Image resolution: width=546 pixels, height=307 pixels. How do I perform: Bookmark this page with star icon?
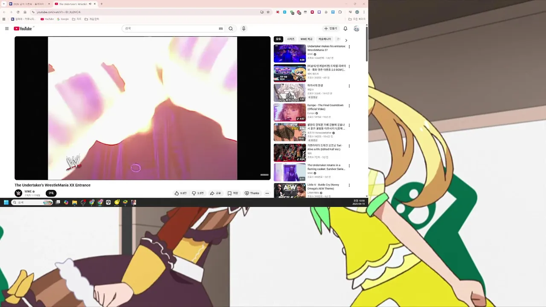[x=268, y=12]
